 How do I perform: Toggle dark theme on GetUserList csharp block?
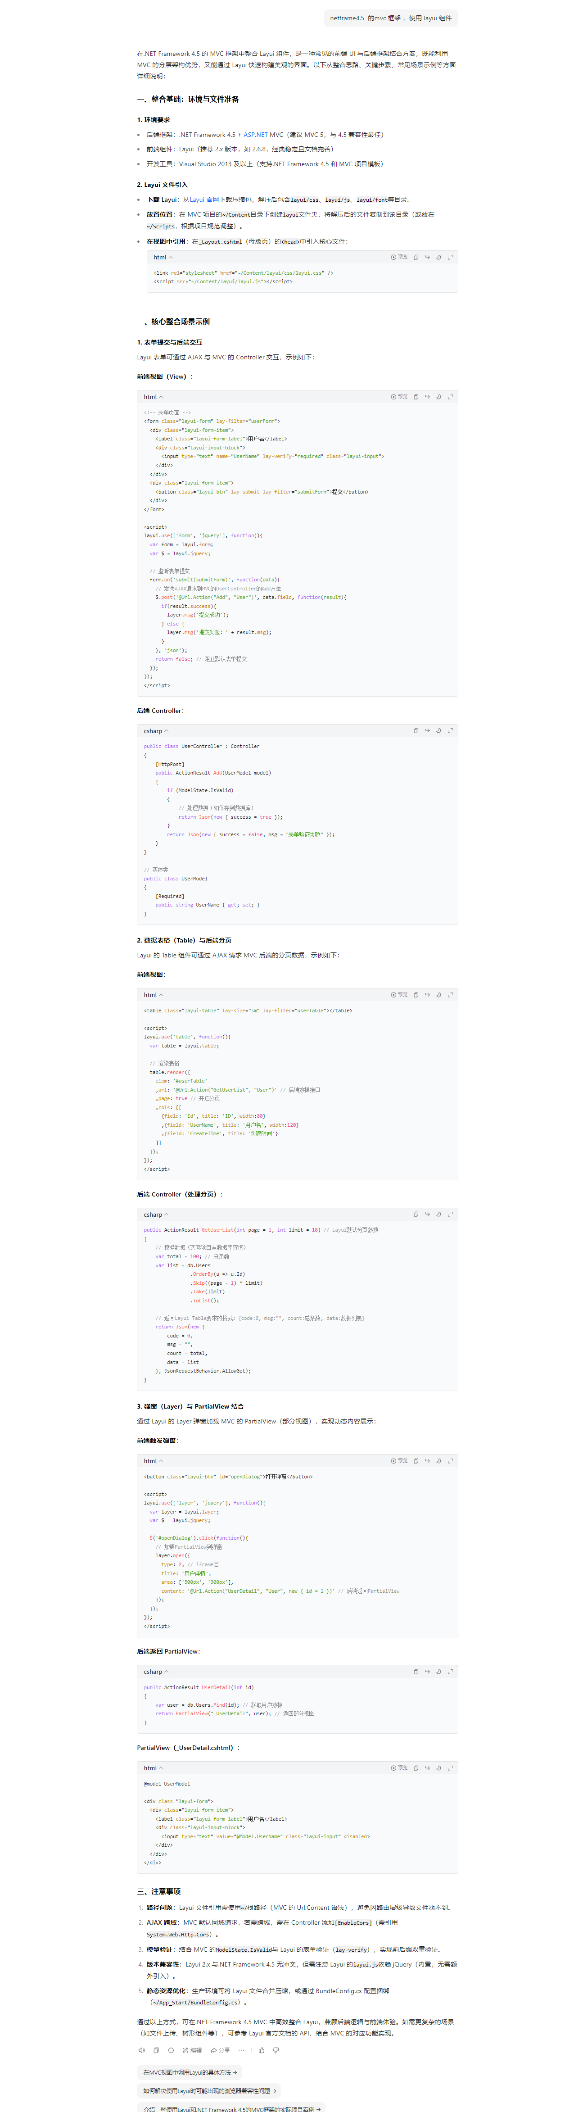438,1214
